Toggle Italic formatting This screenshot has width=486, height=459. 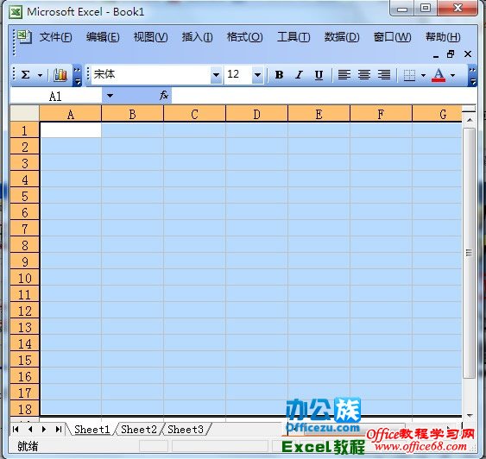coord(299,75)
